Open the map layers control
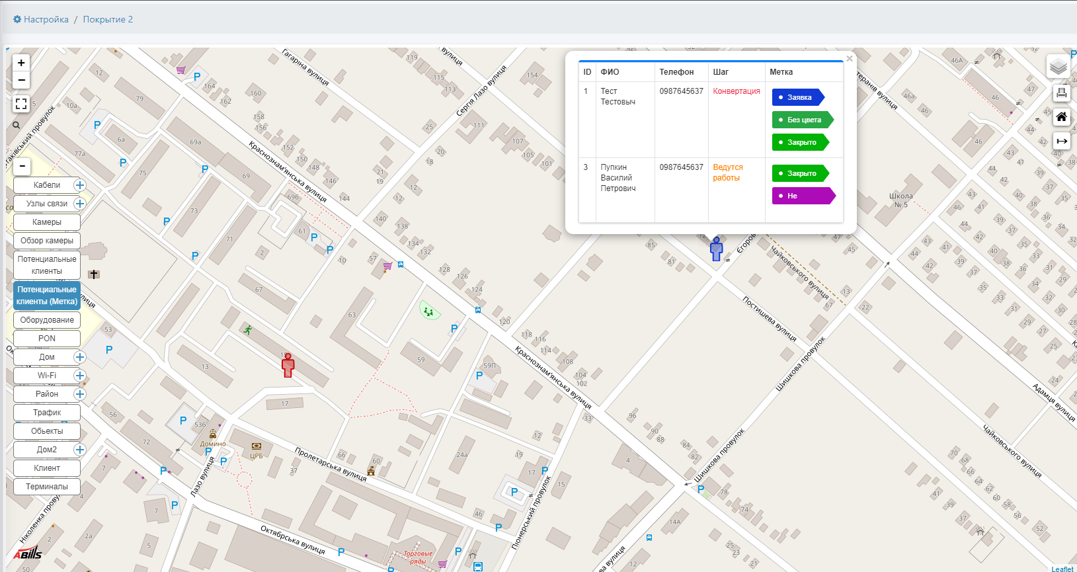 [1058, 67]
